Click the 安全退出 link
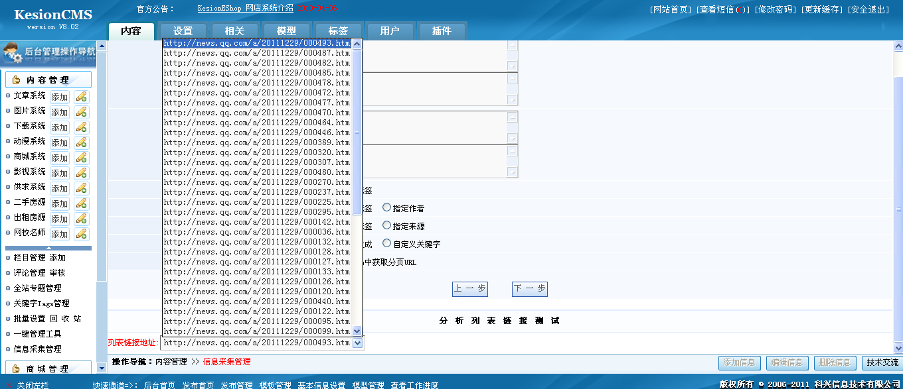Viewport: 903px width, 389px height. click(869, 9)
